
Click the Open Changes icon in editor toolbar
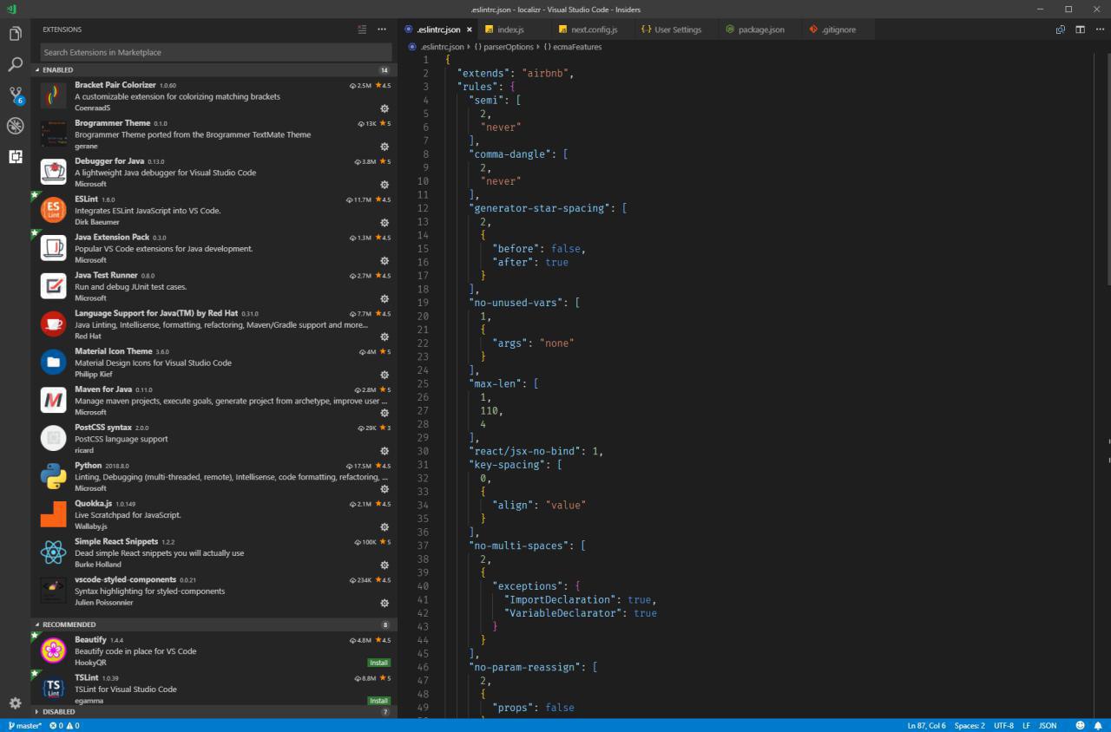(x=1061, y=29)
